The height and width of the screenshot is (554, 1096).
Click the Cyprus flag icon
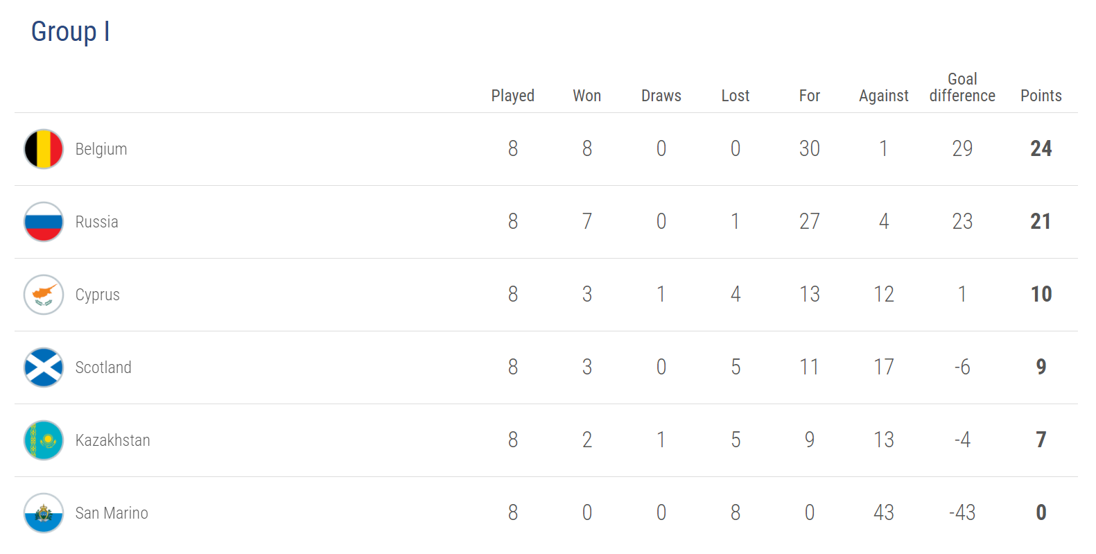(44, 295)
